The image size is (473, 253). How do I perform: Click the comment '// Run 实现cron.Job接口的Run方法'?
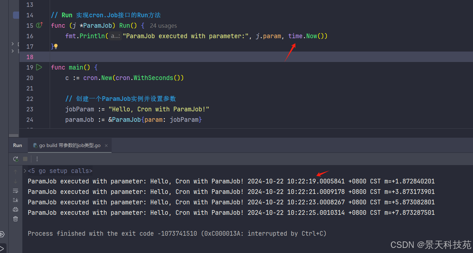click(106, 15)
